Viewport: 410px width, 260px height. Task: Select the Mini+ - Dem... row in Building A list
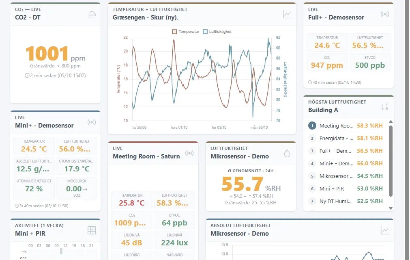346,163
